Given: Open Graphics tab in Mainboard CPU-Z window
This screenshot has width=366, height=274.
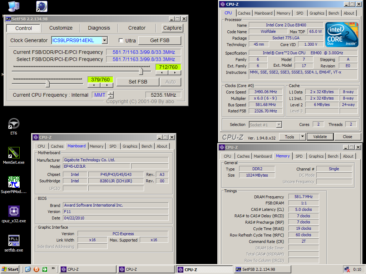Looking at the screenshot, I should point(130,146).
